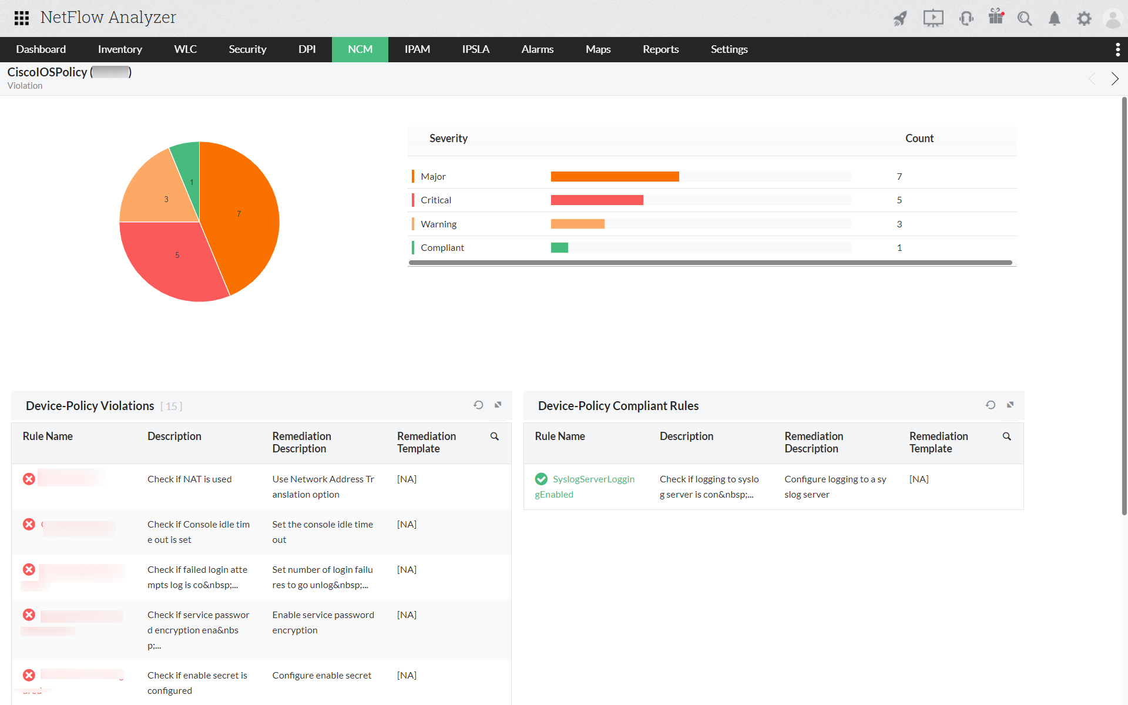Click the header search magnifier icon
This screenshot has height=705, width=1128.
coord(1025,18)
